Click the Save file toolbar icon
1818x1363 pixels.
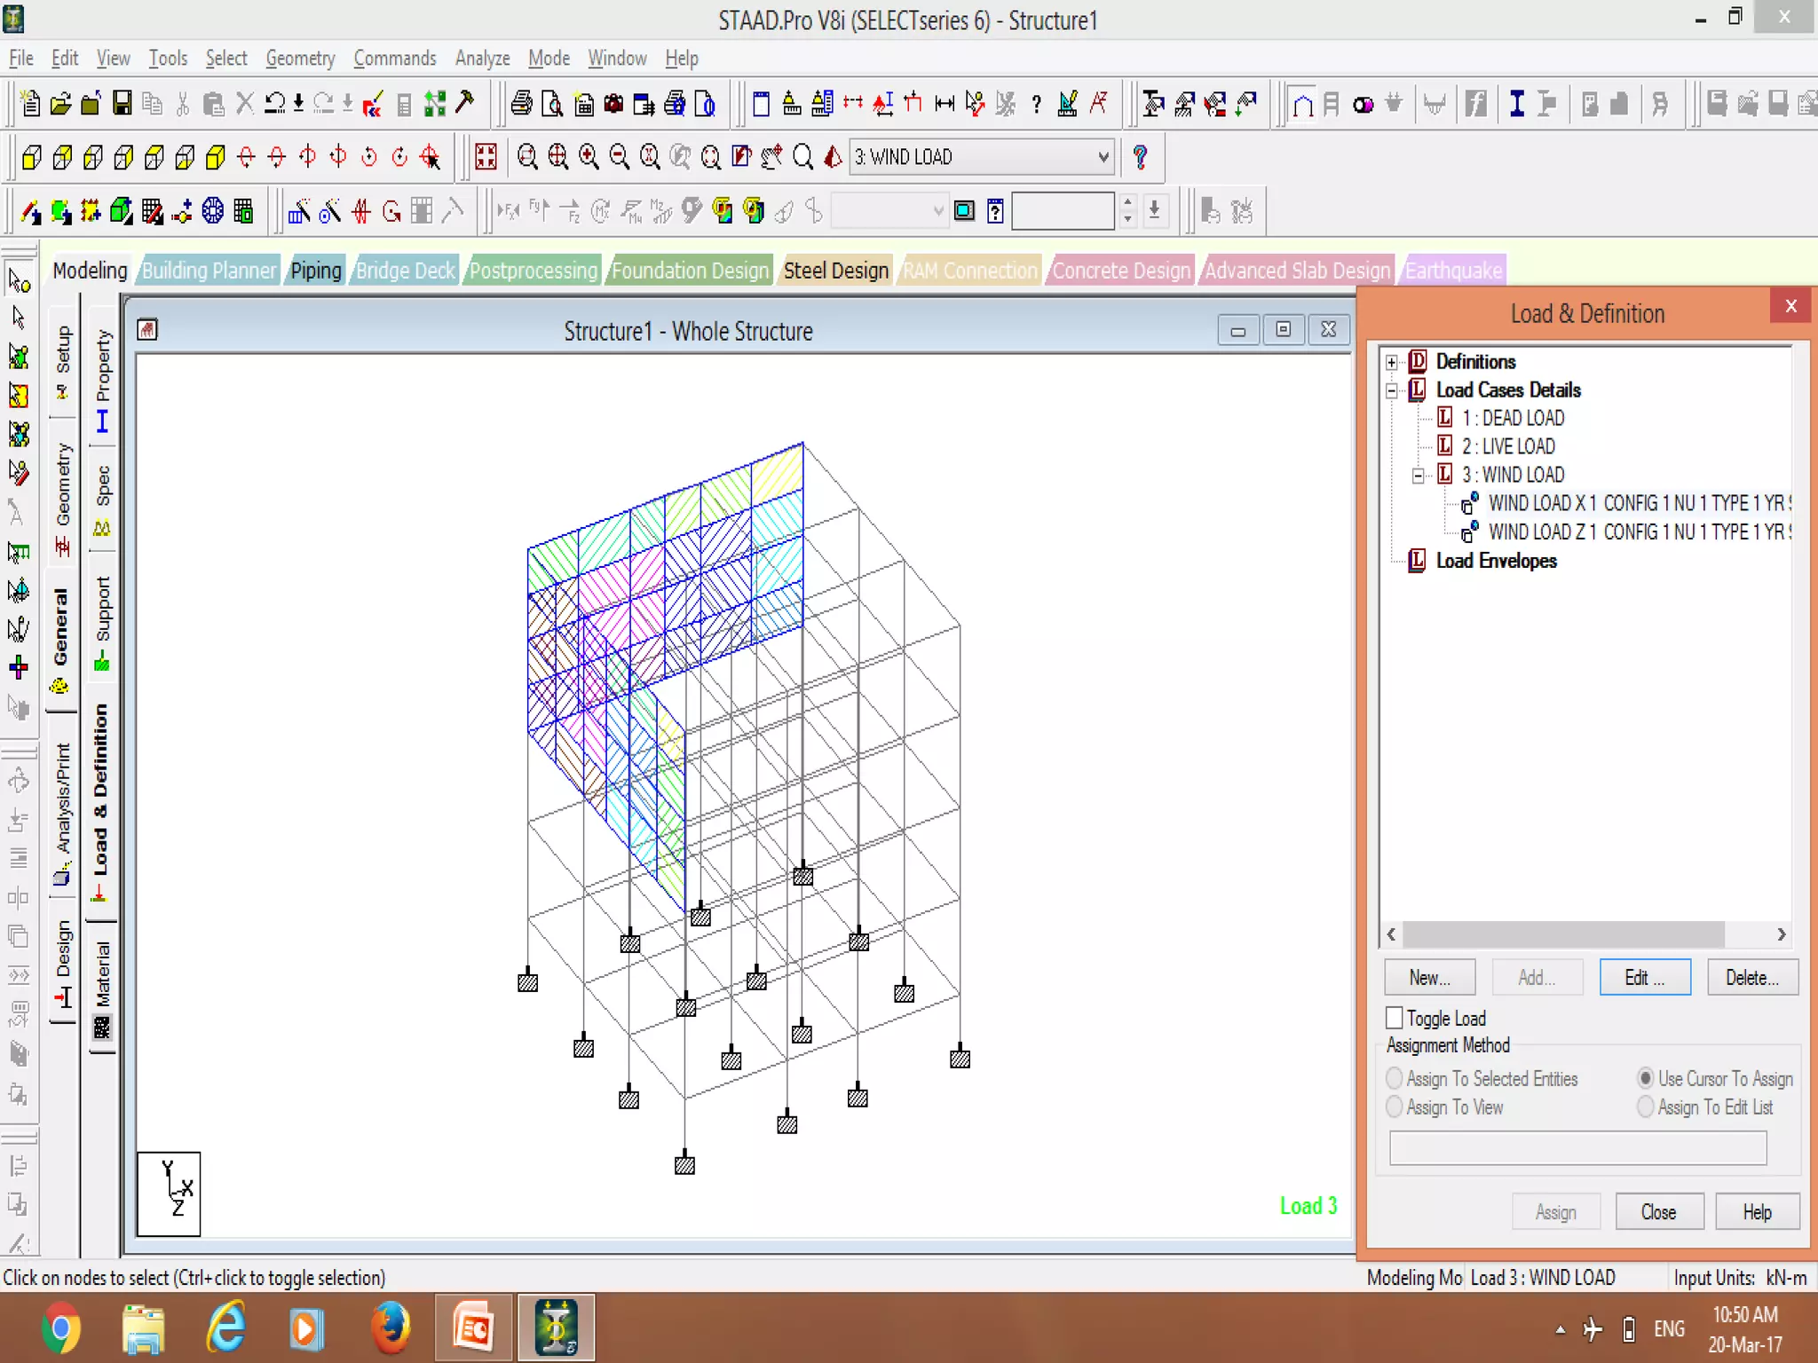[122, 104]
